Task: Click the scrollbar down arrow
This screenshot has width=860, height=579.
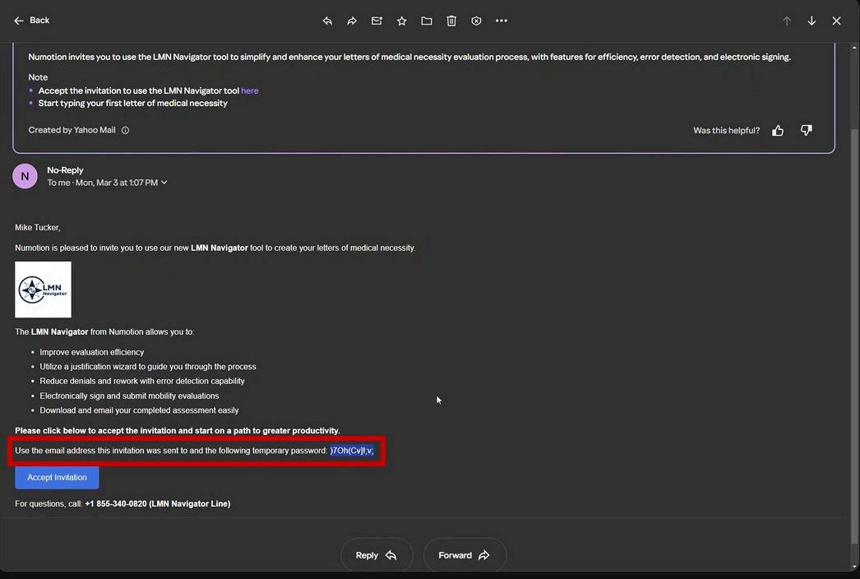Action: click(854, 567)
